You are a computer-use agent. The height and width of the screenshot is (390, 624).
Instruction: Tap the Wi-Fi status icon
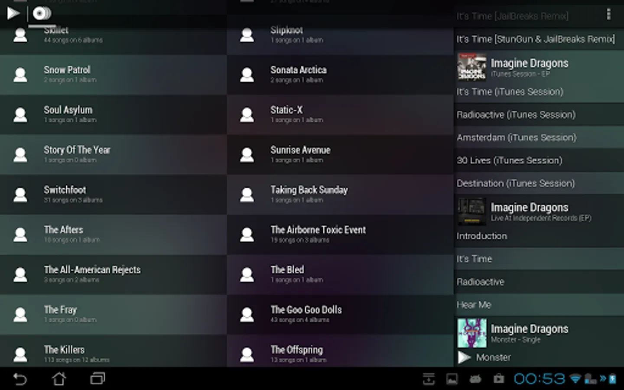click(x=575, y=379)
